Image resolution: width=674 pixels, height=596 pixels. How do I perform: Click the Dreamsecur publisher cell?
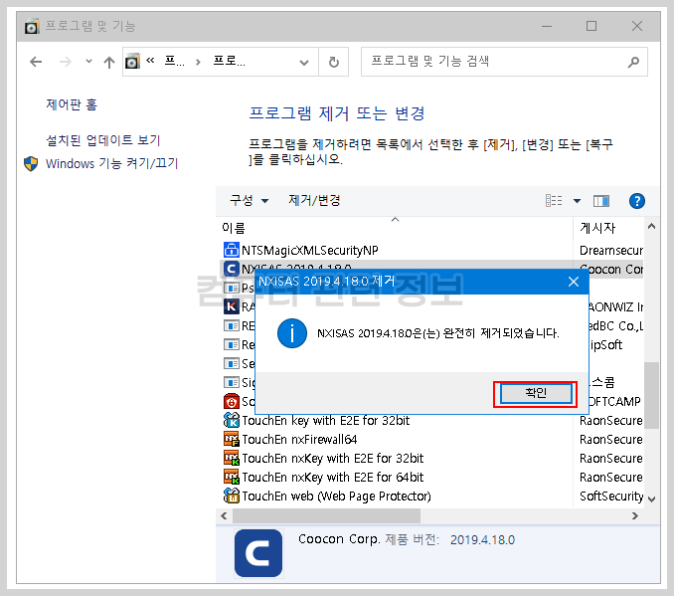[610, 251]
